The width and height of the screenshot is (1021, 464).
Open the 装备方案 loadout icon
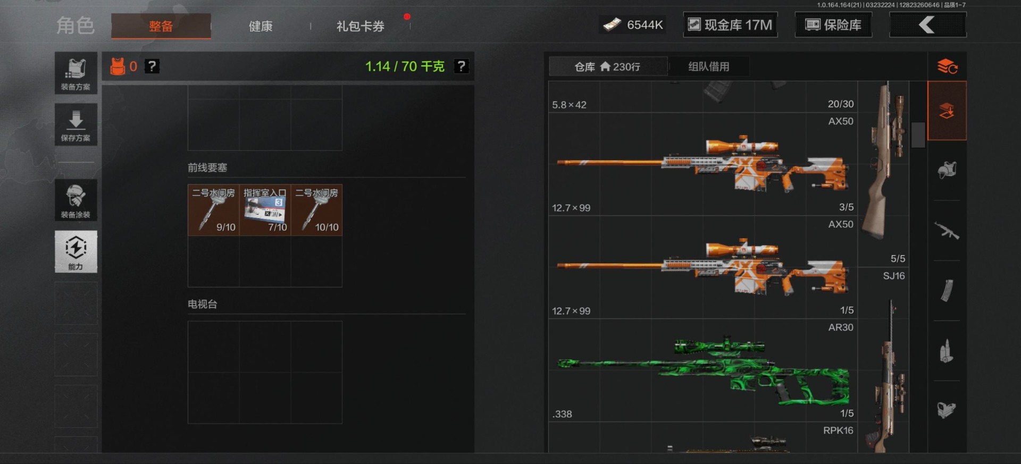pyautogui.click(x=76, y=73)
